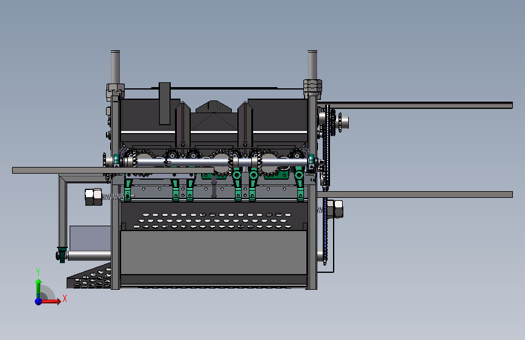Select the long horizontal bar extending left
Viewport: 525px width, 340px height.
click(x=113, y=171)
